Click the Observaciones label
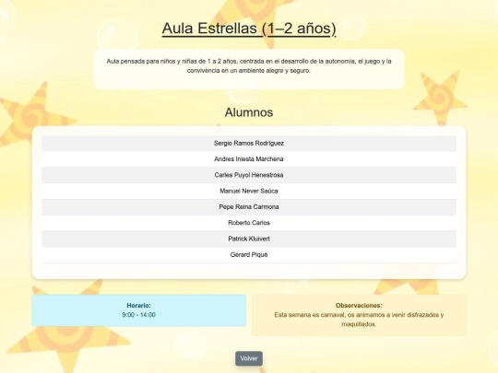 click(359, 306)
